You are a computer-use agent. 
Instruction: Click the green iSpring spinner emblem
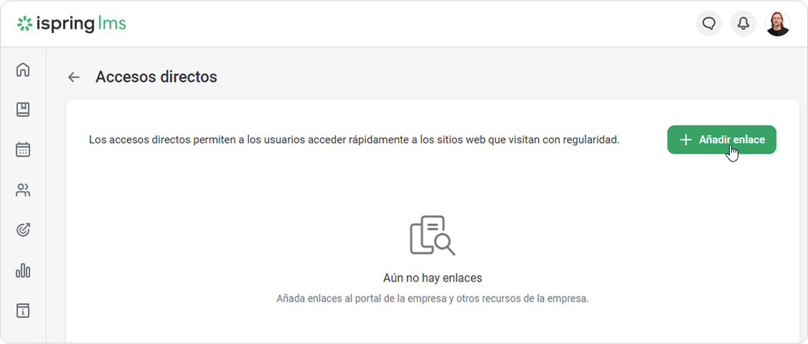25,24
